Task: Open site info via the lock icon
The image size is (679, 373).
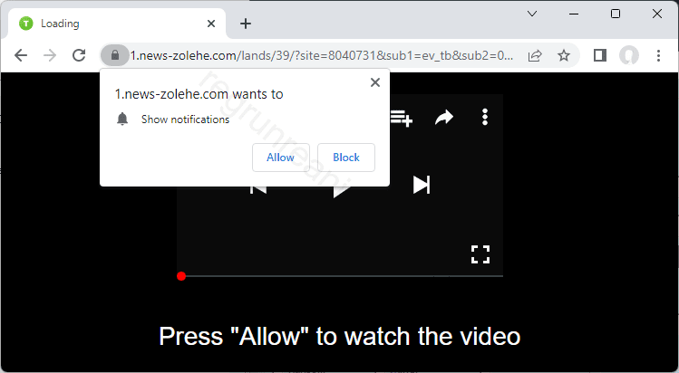Action: (115, 55)
